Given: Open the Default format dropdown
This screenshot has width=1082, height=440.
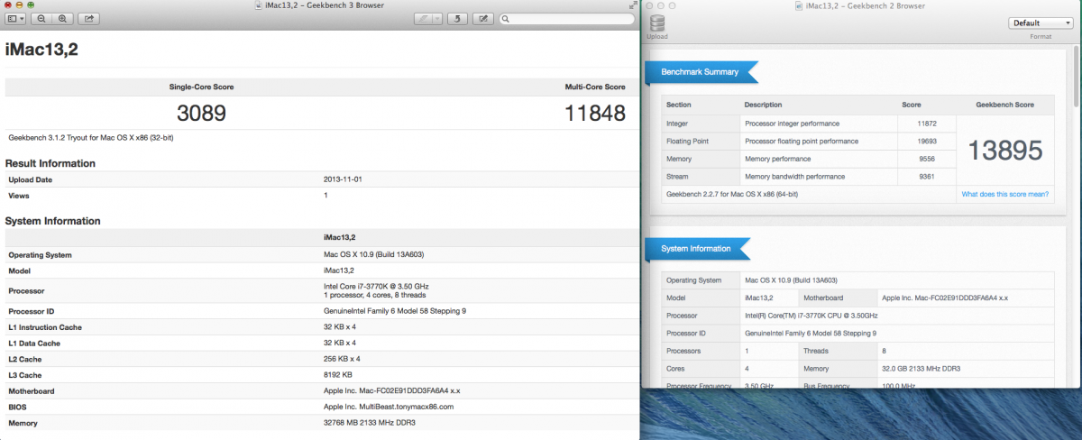Looking at the screenshot, I should (1040, 23).
